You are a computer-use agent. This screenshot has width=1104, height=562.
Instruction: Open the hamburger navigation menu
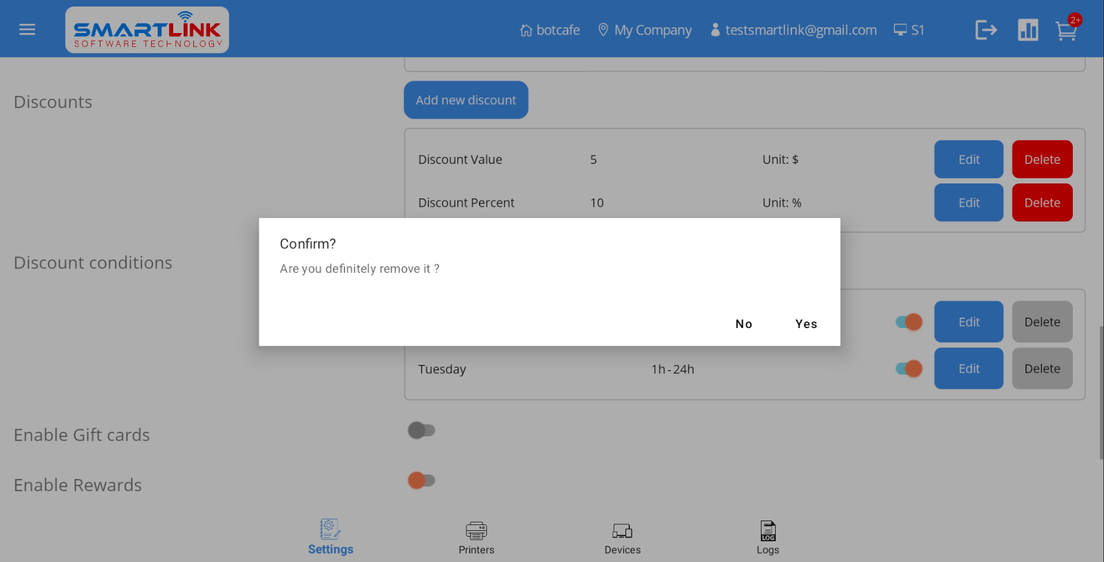click(x=27, y=30)
